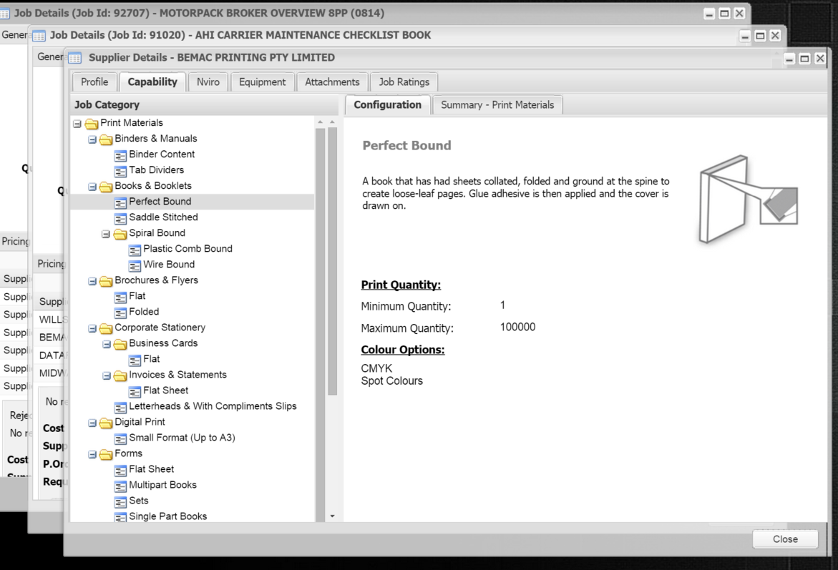Image resolution: width=838 pixels, height=570 pixels.
Task: Click the Supplier Details window title icon
Action: click(74, 58)
